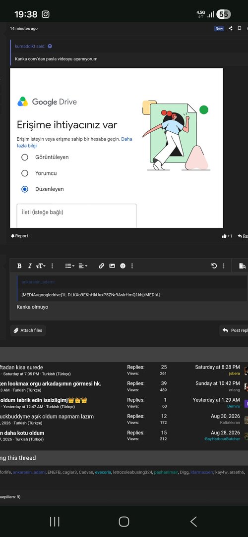Viewport: 248px width, 537px height.
Task: Click the preview icon in editor toolbar
Action: [242, 266]
